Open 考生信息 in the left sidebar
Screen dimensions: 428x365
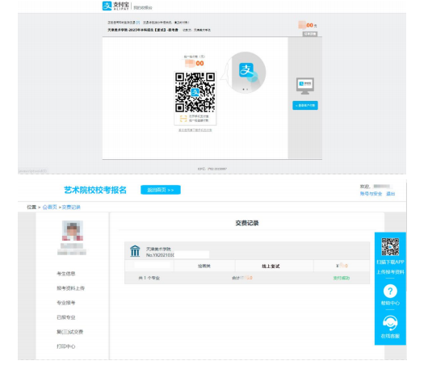tap(65, 274)
